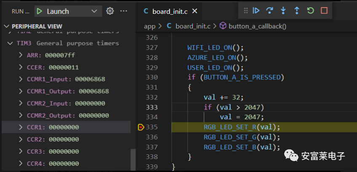Open launch.json via the gear icon
Viewport: 357px width, 172px height.
(x=110, y=11)
